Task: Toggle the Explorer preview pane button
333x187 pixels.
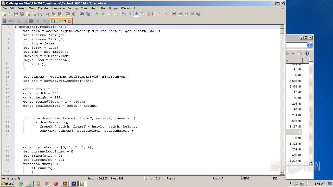Action: [300, 54]
